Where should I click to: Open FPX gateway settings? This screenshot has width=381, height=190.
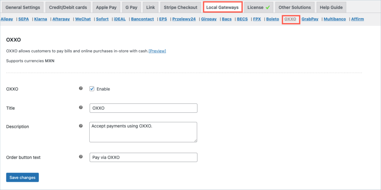pyautogui.click(x=257, y=19)
